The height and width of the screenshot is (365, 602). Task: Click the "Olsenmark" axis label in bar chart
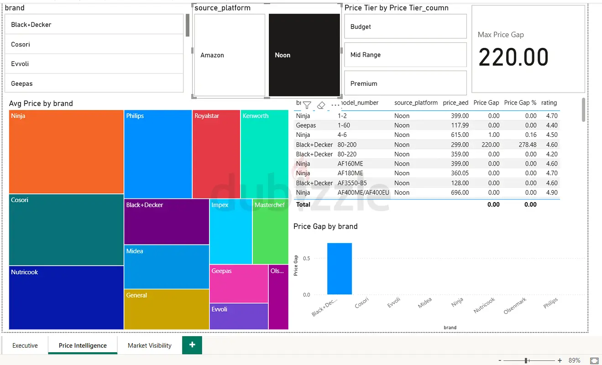(x=515, y=306)
